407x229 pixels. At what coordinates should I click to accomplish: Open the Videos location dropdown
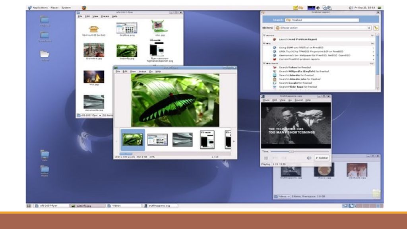pyautogui.click(x=282, y=196)
